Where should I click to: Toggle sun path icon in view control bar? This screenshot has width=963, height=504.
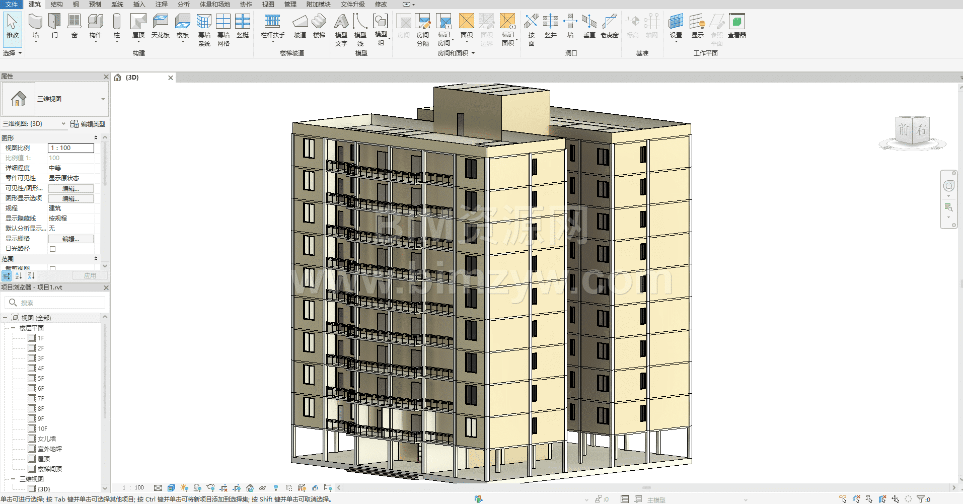coord(184,488)
